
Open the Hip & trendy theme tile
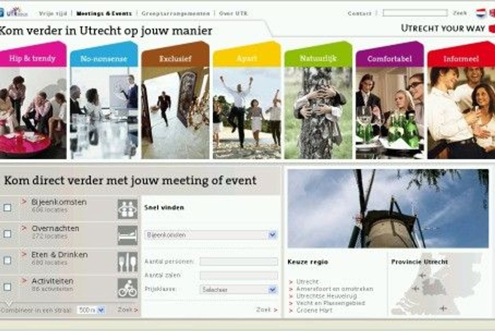tap(33, 58)
